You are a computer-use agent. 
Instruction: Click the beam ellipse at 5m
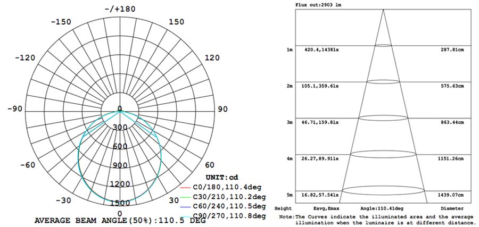click(383, 189)
